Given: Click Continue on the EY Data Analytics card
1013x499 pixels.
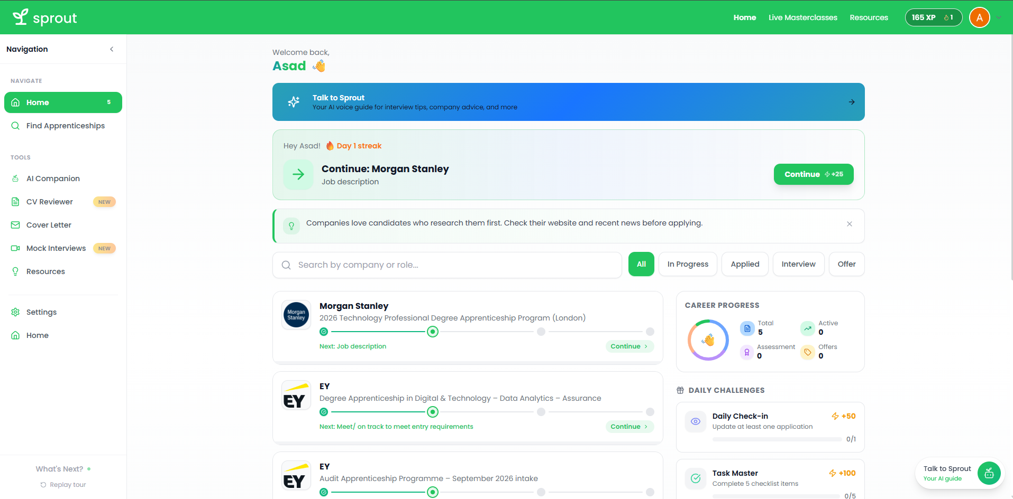Looking at the screenshot, I should [x=629, y=427].
